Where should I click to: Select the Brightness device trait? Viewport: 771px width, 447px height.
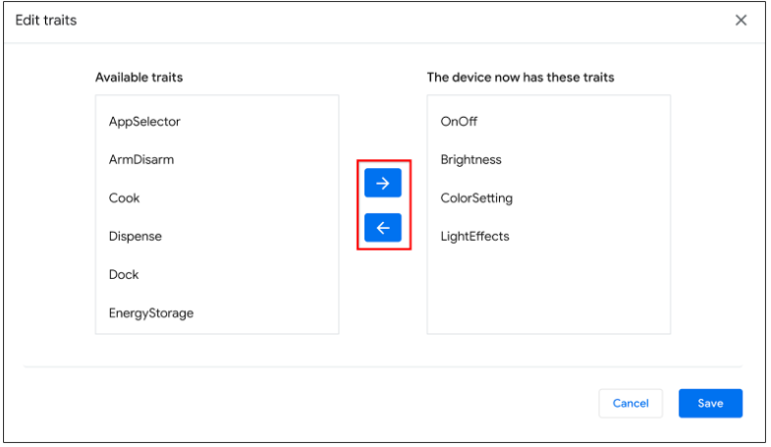coord(471,159)
